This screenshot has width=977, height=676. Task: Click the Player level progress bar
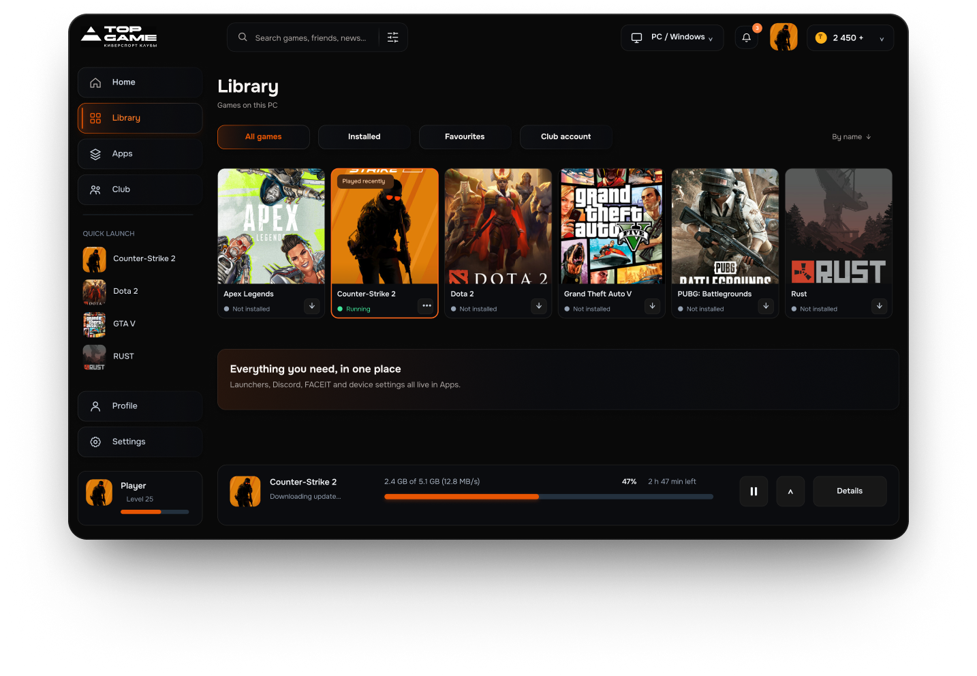coord(155,512)
